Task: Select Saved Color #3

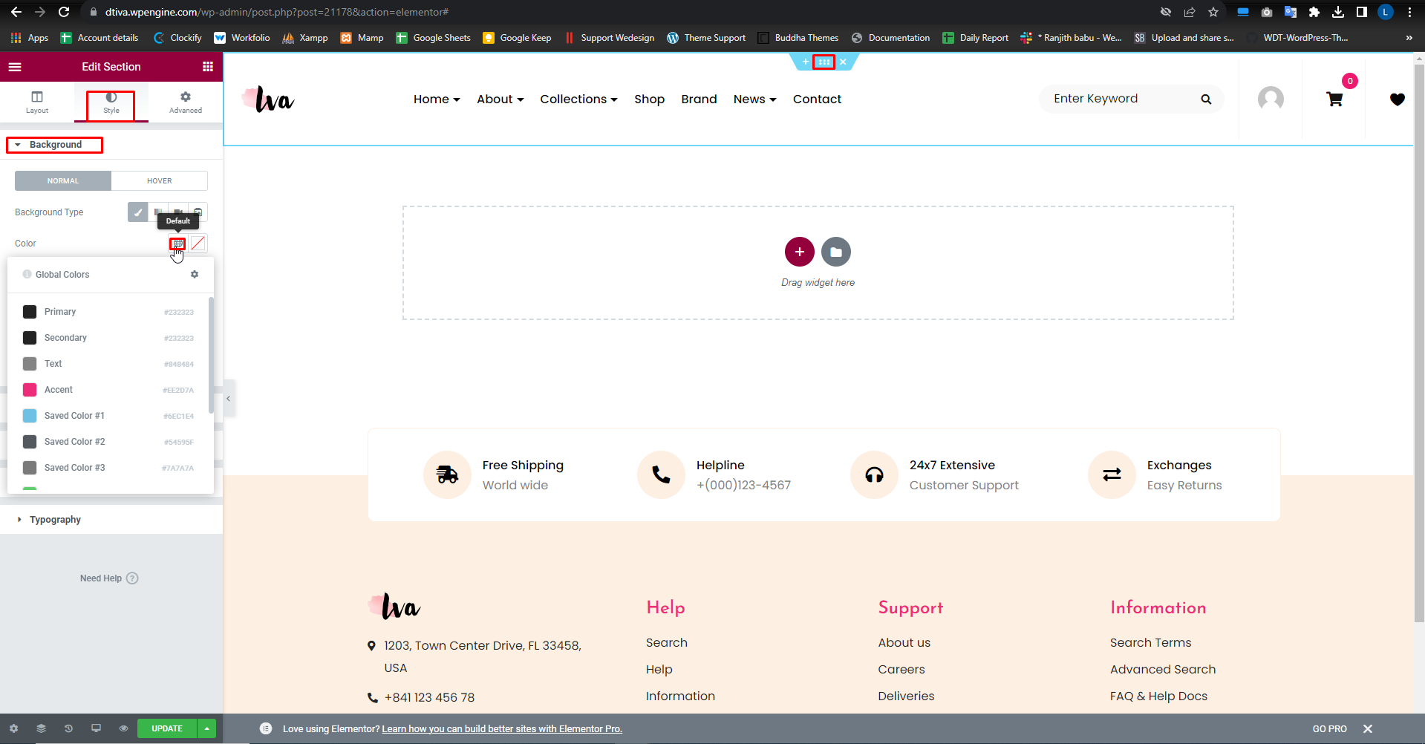Action: pyautogui.click(x=108, y=468)
